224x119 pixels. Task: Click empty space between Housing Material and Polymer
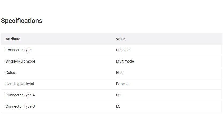click(x=75, y=84)
